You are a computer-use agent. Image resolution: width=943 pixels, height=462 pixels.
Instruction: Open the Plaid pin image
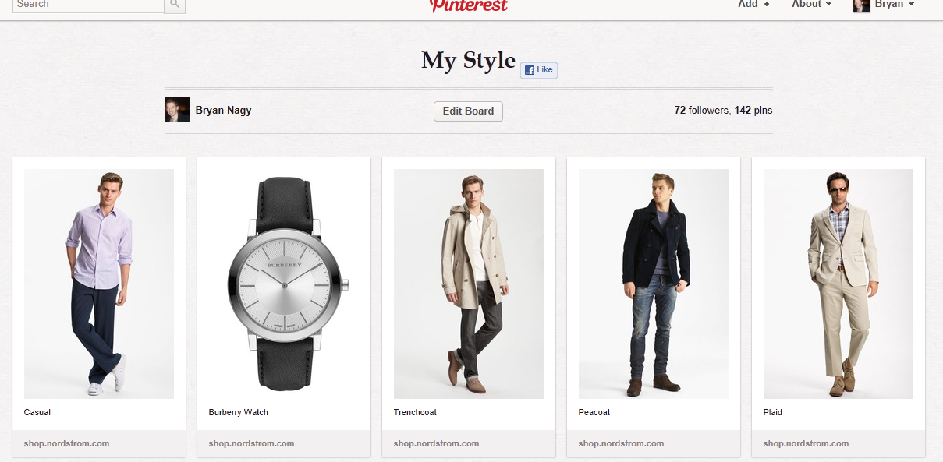(838, 284)
